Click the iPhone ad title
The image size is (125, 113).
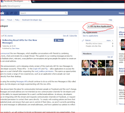[x=122, y=33]
